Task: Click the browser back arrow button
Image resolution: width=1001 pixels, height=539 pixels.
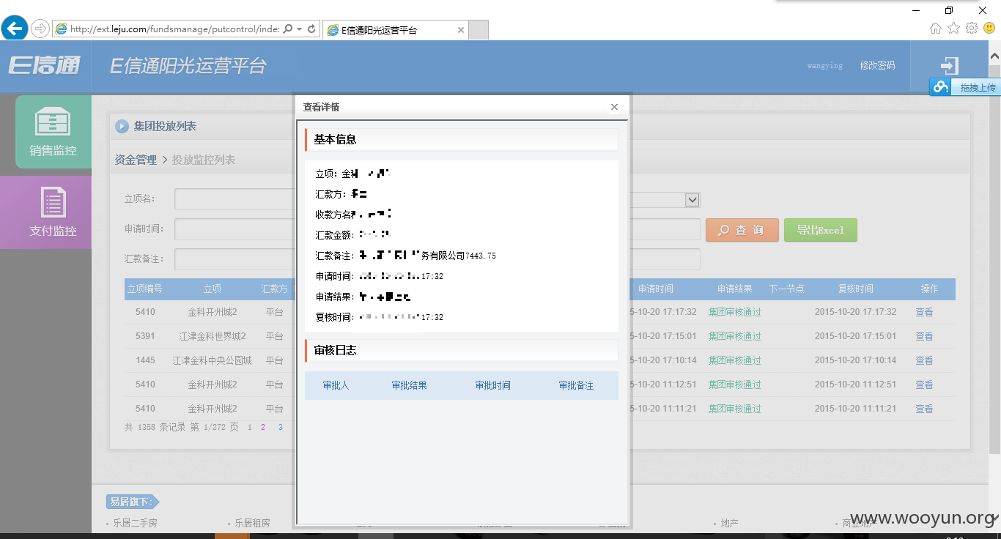Action: click(x=15, y=29)
